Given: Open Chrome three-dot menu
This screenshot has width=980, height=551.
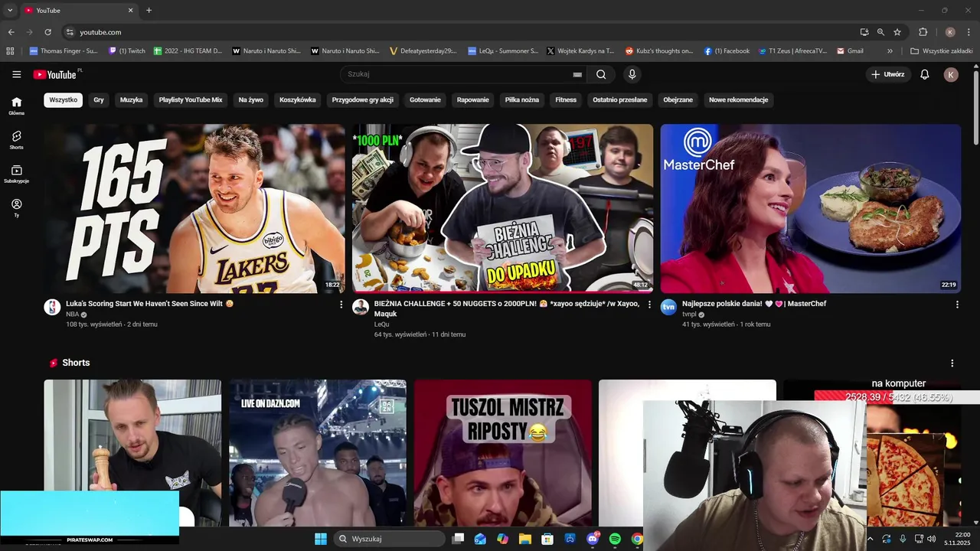Looking at the screenshot, I should pos(968,32).
